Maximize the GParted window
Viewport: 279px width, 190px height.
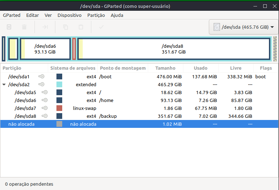click(x=265, y=6)
